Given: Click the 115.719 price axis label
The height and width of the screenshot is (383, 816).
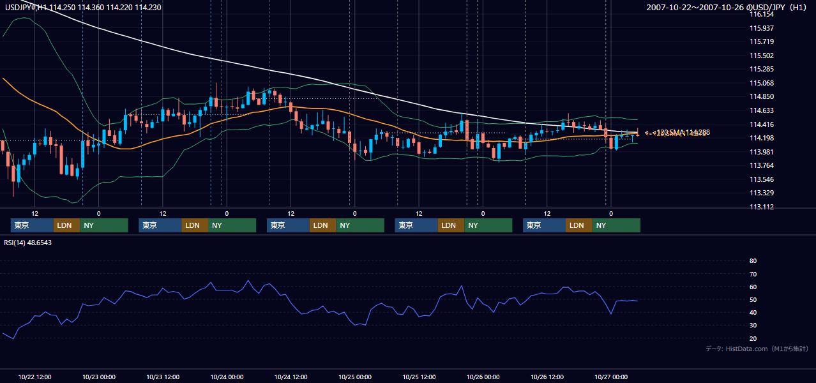Looking at the screenshot, I should (761, 41).
